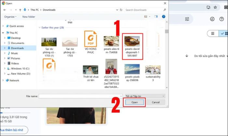228x136 pixels.
Task: Select Desktop in the navigation pane
Action: [x=16, y=38]
